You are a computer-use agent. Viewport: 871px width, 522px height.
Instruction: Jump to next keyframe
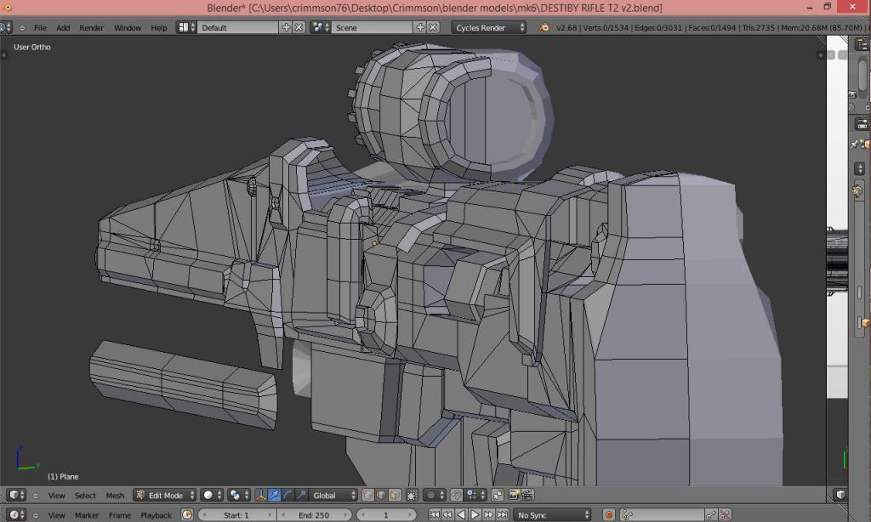[488, 515]
